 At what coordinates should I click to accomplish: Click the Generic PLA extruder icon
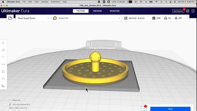55,18
